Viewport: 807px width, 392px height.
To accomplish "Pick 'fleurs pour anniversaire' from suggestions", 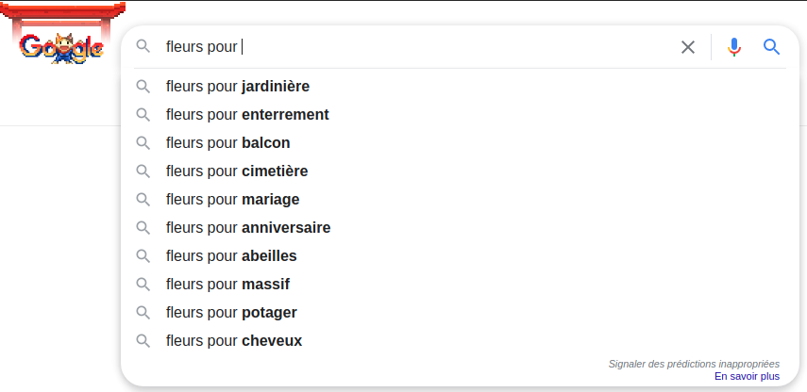I will coord(460,228).
